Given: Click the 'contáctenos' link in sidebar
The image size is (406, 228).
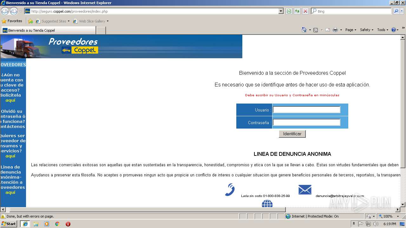Looking at the screenshot, I should [x=13, y=127].
